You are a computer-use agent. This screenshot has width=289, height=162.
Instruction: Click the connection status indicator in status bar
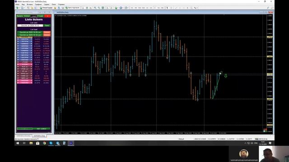261,139
